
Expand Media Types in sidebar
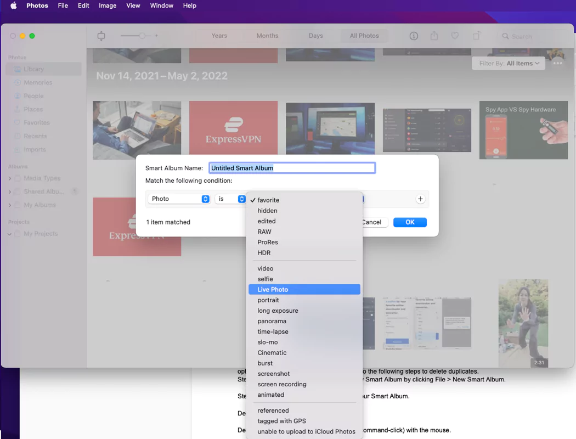(10, 178)
